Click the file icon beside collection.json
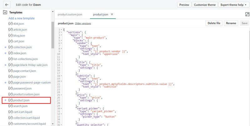250x126 pixels. point(10,47)
